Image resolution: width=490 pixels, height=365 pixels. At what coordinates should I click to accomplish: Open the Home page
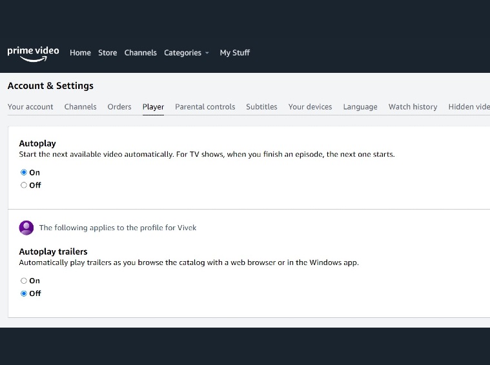[80, 53]
